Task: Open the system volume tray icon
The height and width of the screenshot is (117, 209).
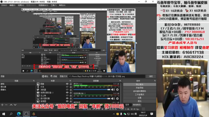Action: coord(132,114)
